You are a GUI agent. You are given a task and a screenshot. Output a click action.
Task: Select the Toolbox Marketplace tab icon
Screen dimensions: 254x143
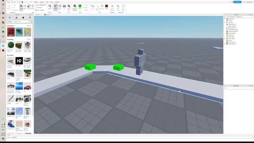(10, 17)
